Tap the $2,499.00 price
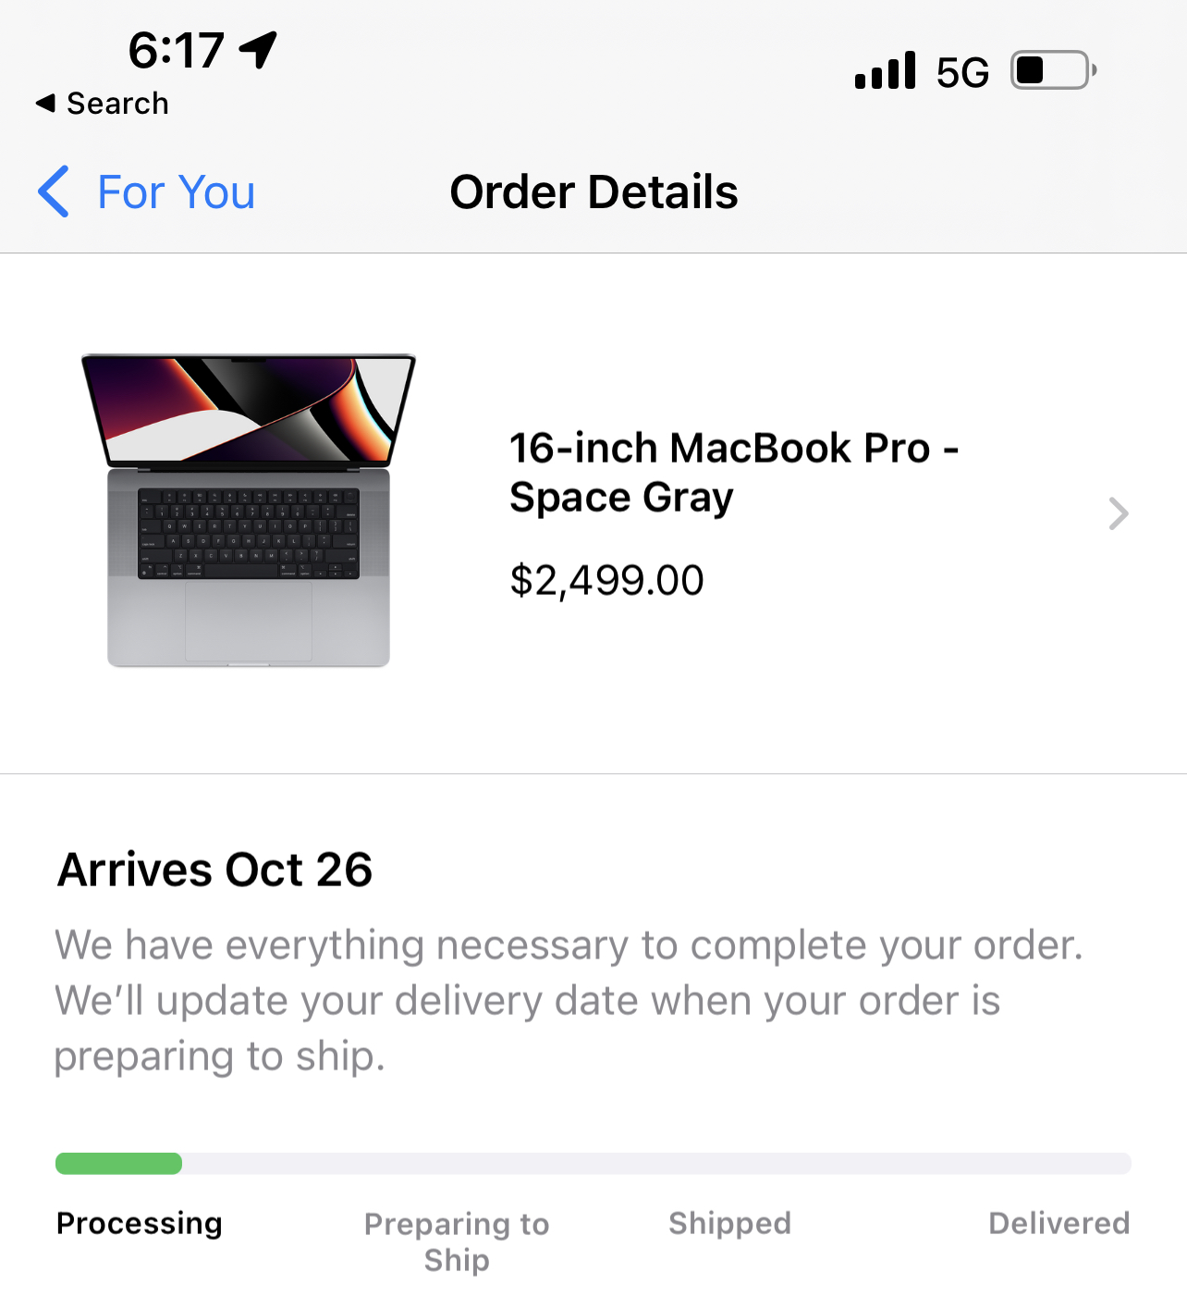Viewport: 1187px width, 1309px height. [x=606, y=581]
